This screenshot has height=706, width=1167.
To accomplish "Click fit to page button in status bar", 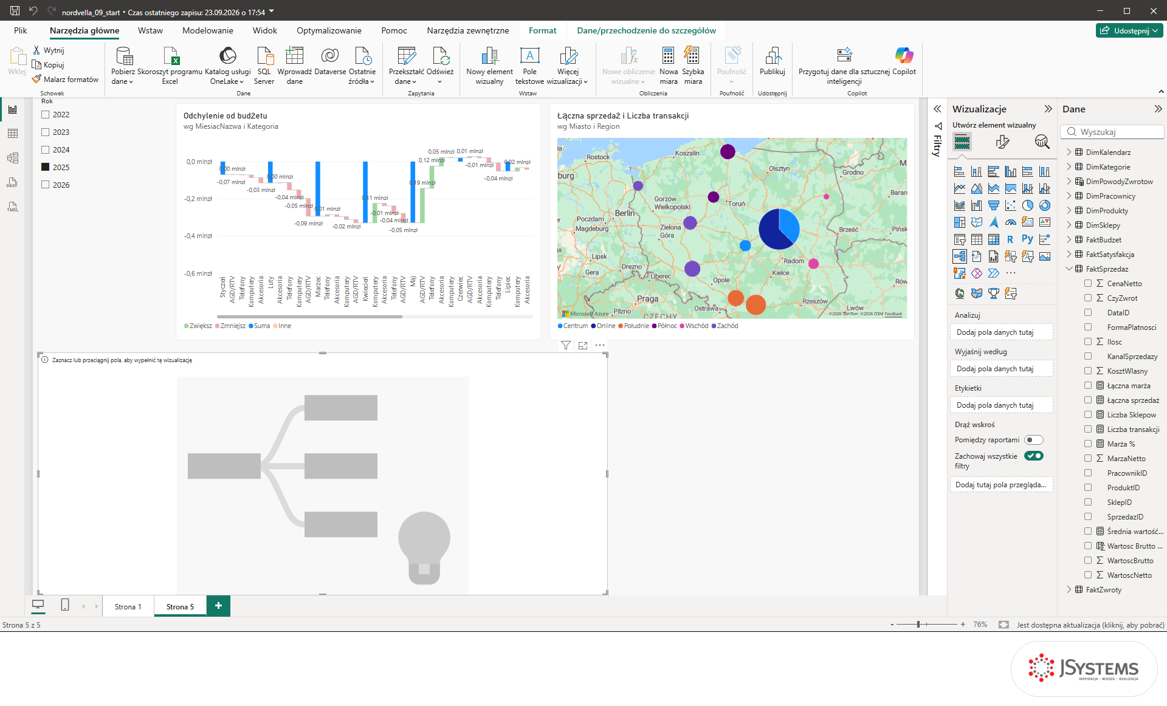I will pos(1003,625).
